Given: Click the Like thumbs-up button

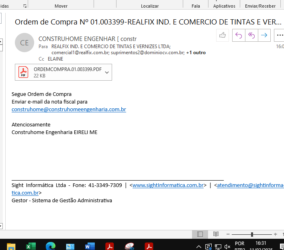Looking at the screenshot, I should click(x=222, y=35).
